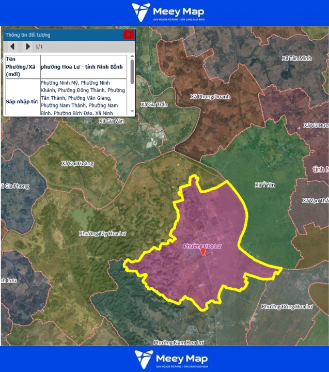Screen dimensions: 329x372
Task: Click the Thông tin đối tượng title bar
Action: click(x=62, y=35)
